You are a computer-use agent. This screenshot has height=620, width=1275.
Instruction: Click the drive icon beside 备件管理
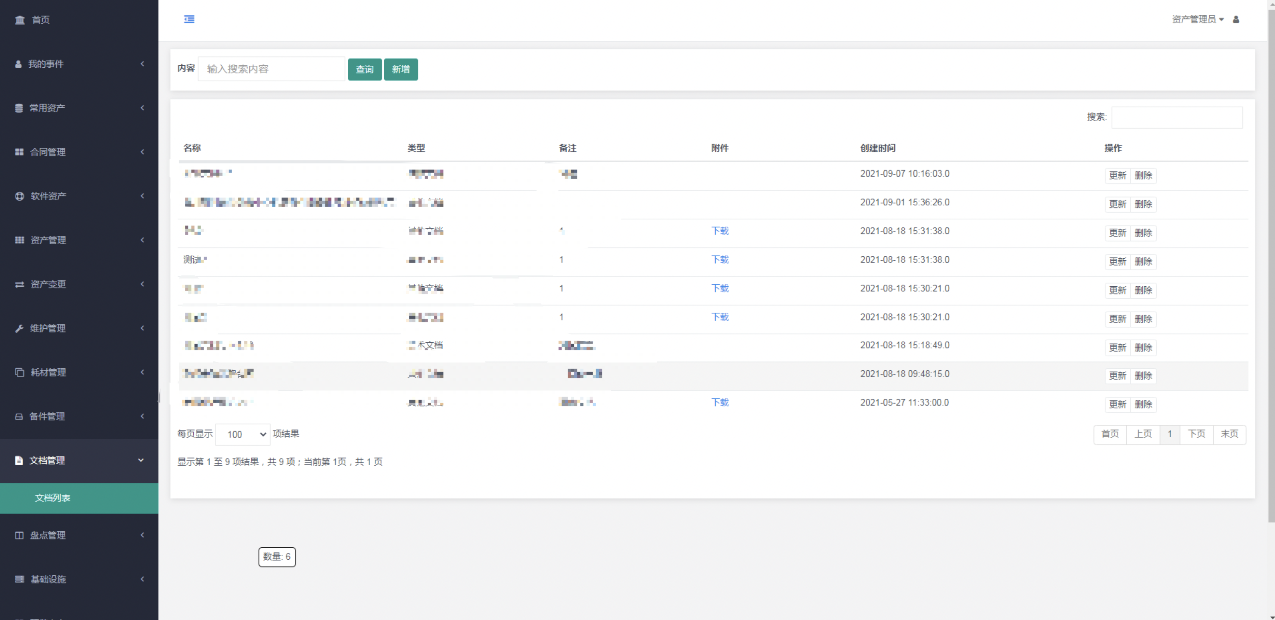click(19, 416)
